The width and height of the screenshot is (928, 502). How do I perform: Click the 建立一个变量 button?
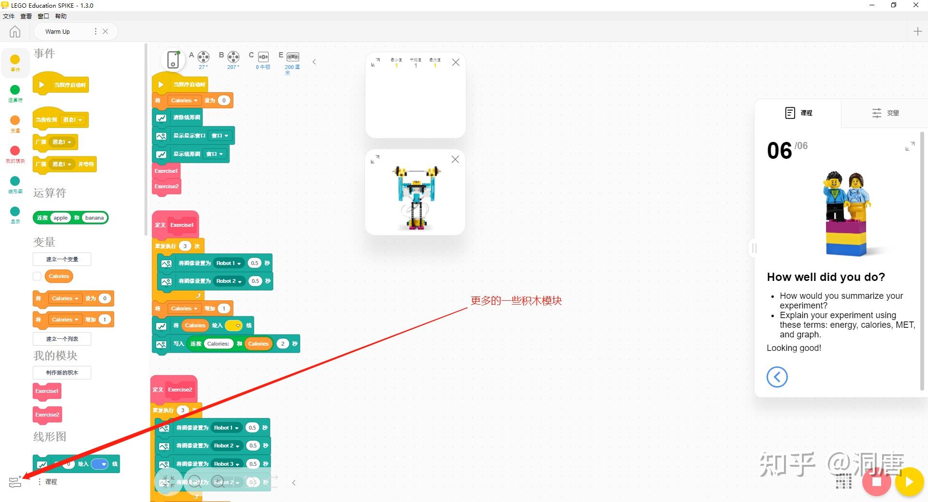[x=62, y=259]
